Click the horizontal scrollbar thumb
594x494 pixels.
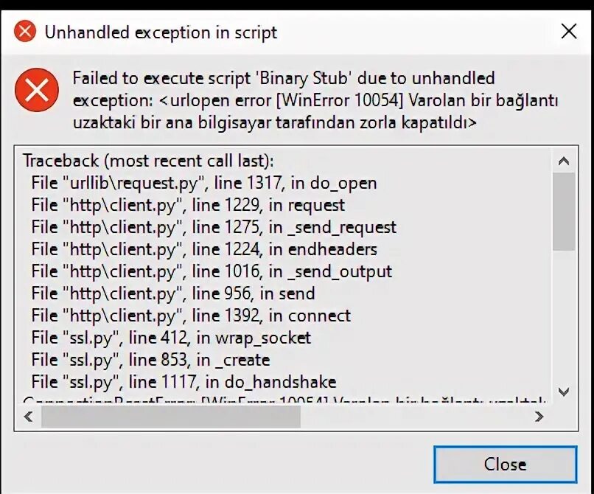click(x=170, y=417)
